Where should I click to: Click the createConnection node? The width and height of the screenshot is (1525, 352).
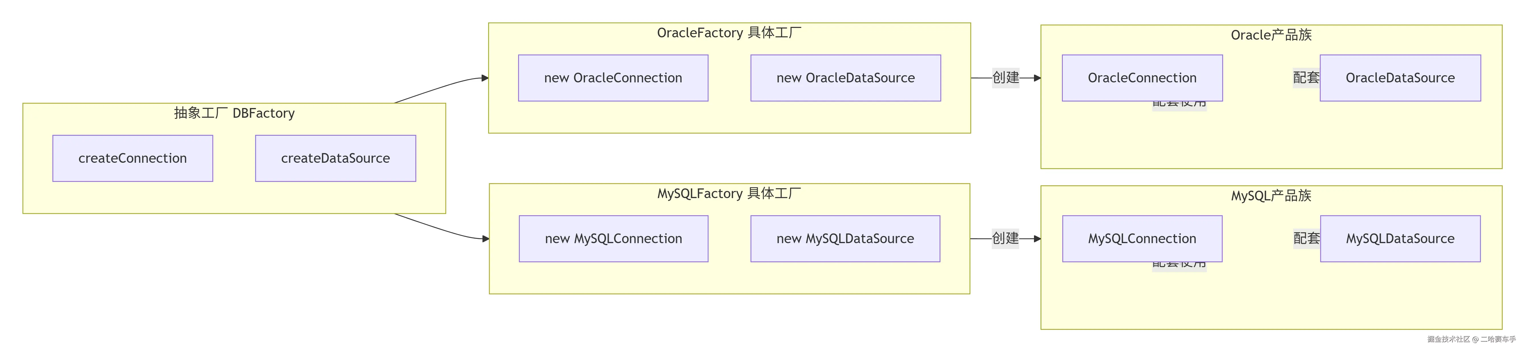[x=133, y=158]
